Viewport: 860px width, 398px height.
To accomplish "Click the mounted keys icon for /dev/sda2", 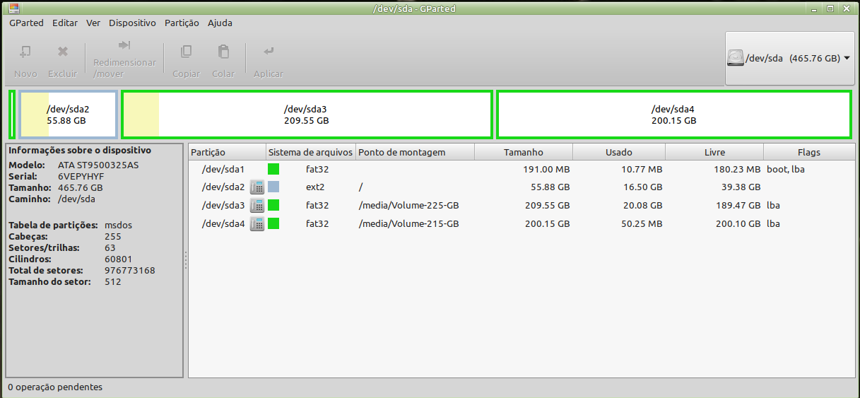I will tap(257, 187).
